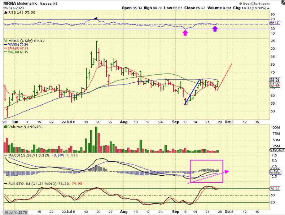Click the 100M volume axis label
The height and width of the screenshot is (215, 285).
[275, 128]
